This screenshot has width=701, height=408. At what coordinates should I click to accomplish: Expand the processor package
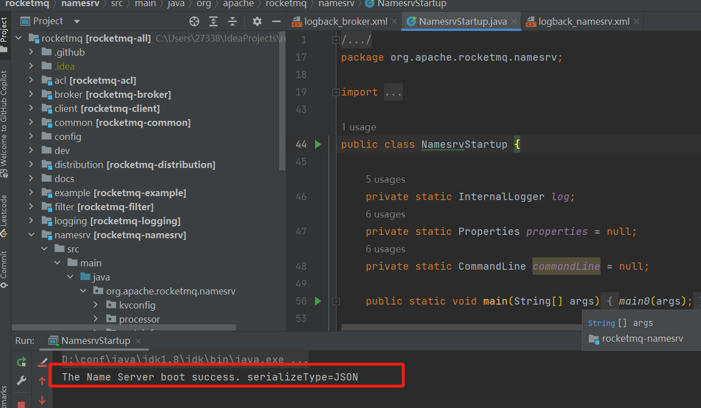(96, 319)
